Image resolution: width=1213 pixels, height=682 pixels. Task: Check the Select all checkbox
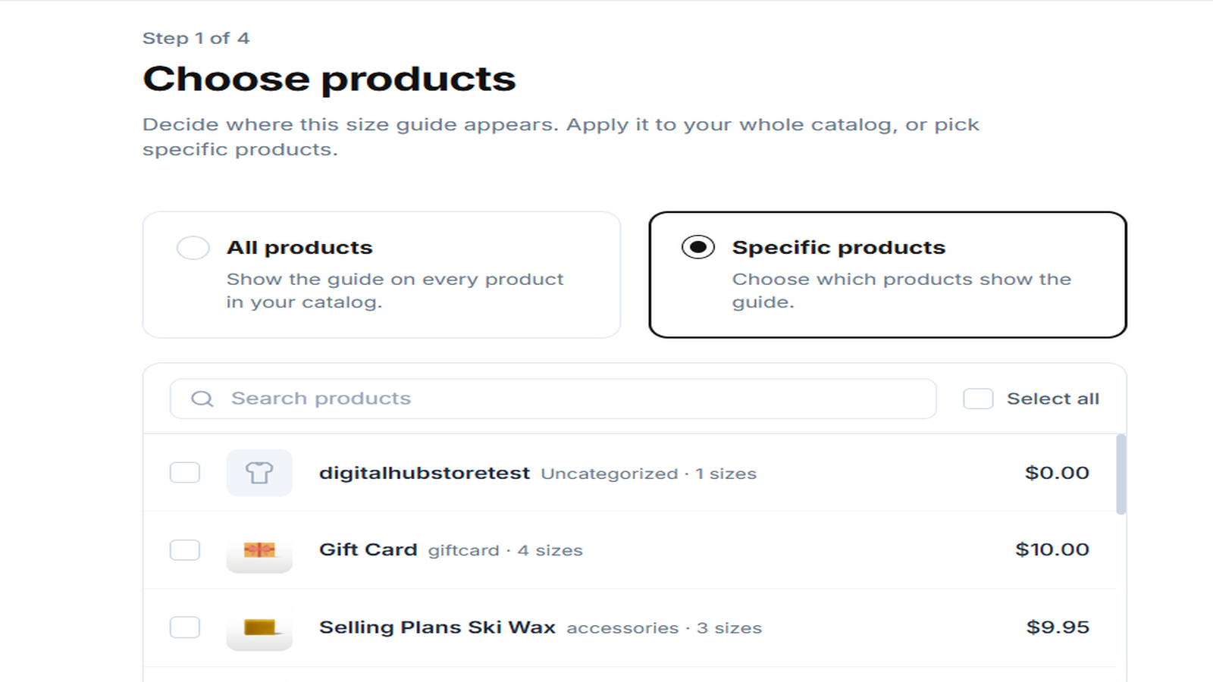point(978,399)
